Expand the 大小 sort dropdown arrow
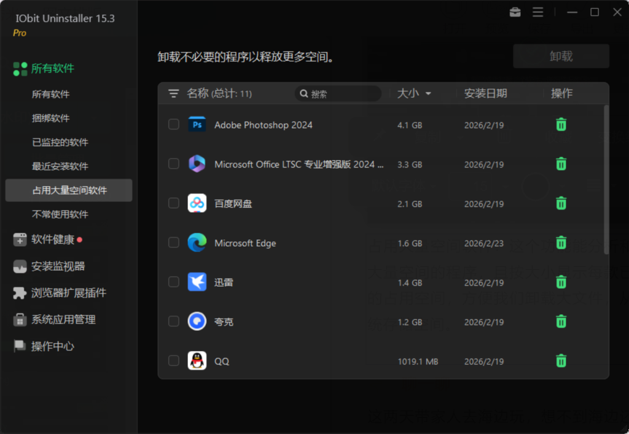Viewport: 629px width, 434px height. tap(428, 94)
